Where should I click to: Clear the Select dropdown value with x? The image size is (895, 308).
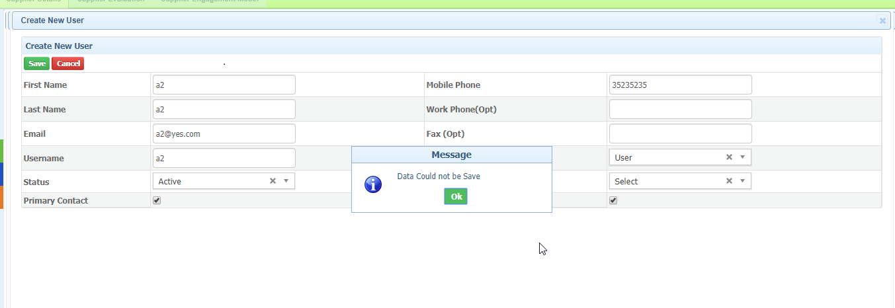click(x=729, y=181)
